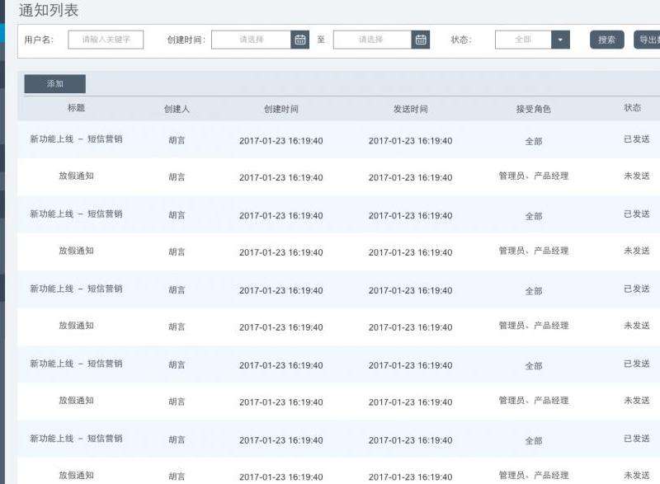
Task: Click the 添加 button above the table
Action: point(55,84)
